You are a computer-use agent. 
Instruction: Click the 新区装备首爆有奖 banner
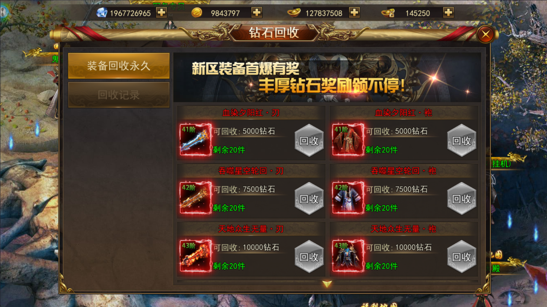point(327,77)
